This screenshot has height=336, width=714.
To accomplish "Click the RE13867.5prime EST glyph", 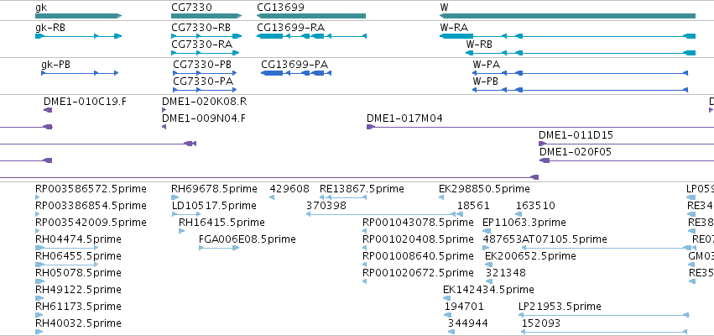I will point(343,197).
